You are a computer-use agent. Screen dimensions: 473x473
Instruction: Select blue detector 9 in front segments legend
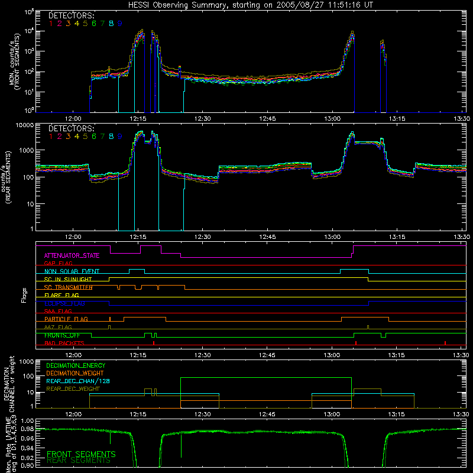tap(120, 24)
